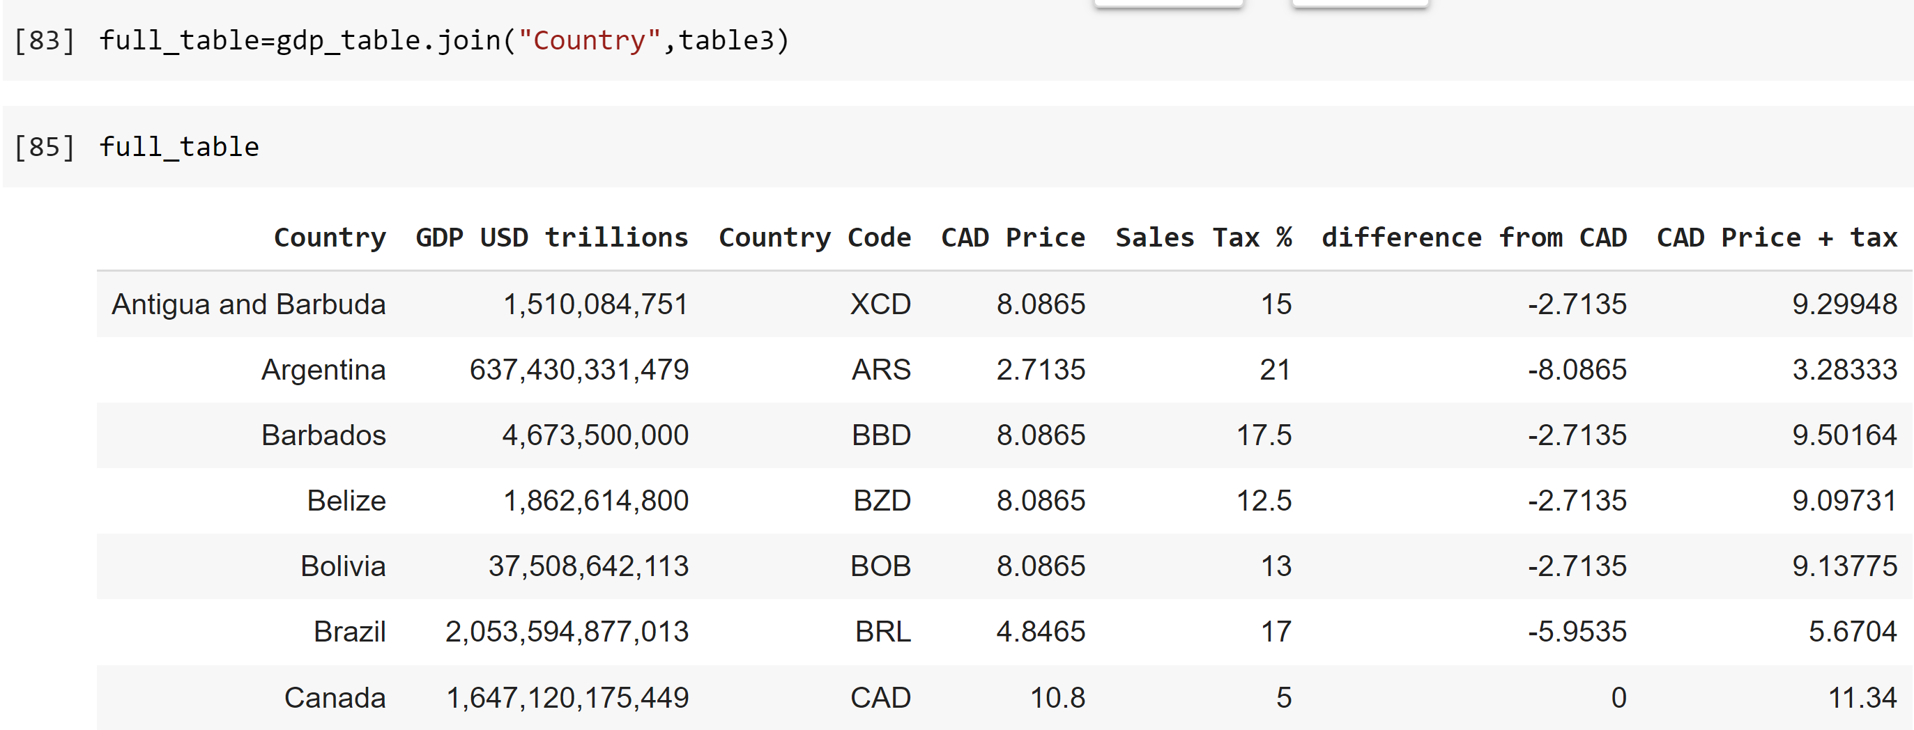Image resolution: width=1914 pixels, height=730 pixels.
Task: Click the GDP USD trillions column header
Action: click(551, 238)
